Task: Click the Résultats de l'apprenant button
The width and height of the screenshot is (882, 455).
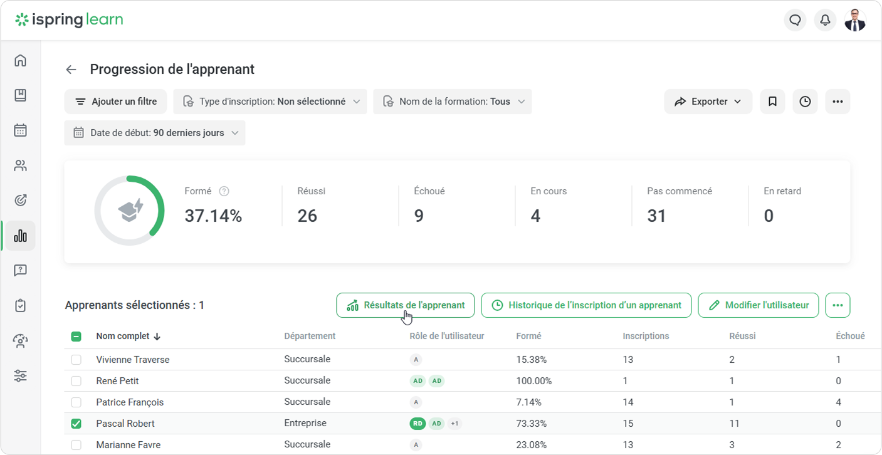Action: [x=406, y=305]
